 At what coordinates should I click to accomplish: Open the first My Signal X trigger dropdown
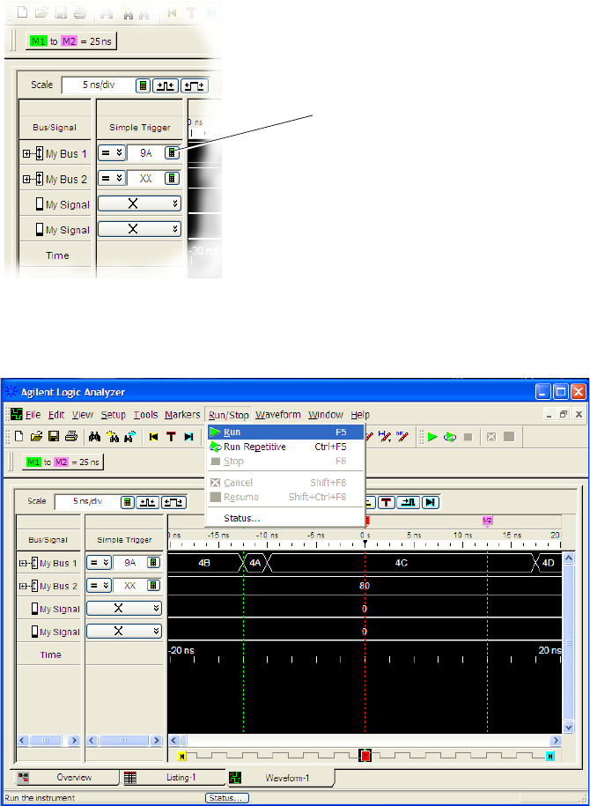124,609
